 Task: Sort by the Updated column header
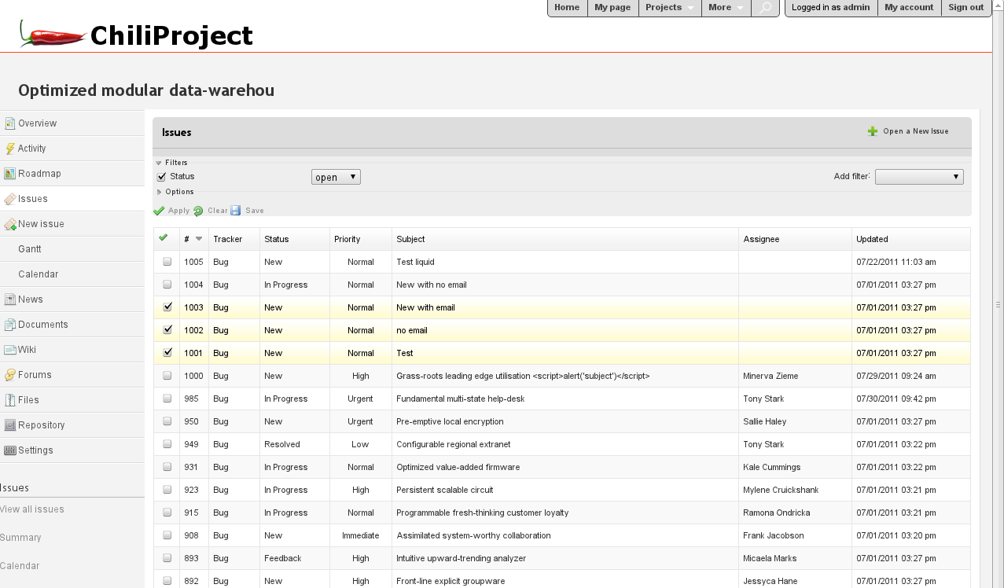pyautogui.click(x=872, y=239)
